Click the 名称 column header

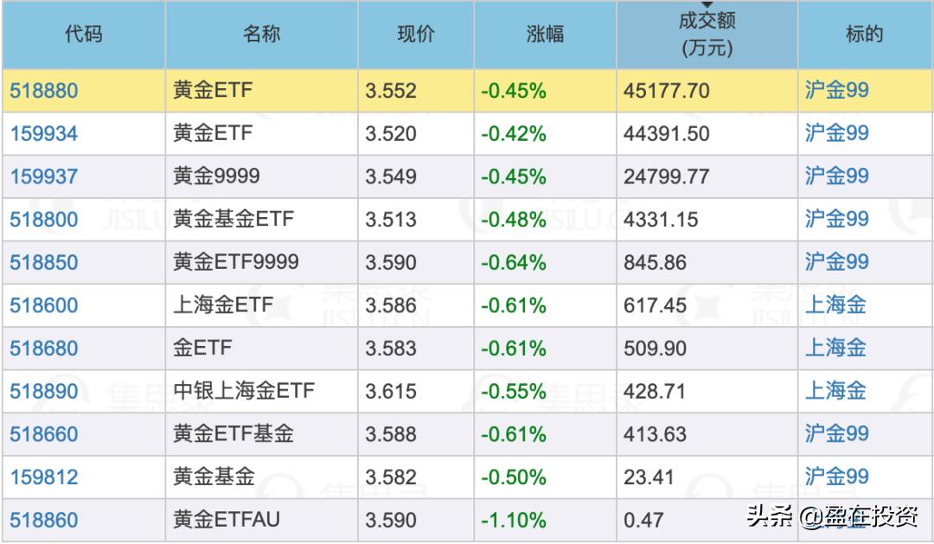click(260, 35)
